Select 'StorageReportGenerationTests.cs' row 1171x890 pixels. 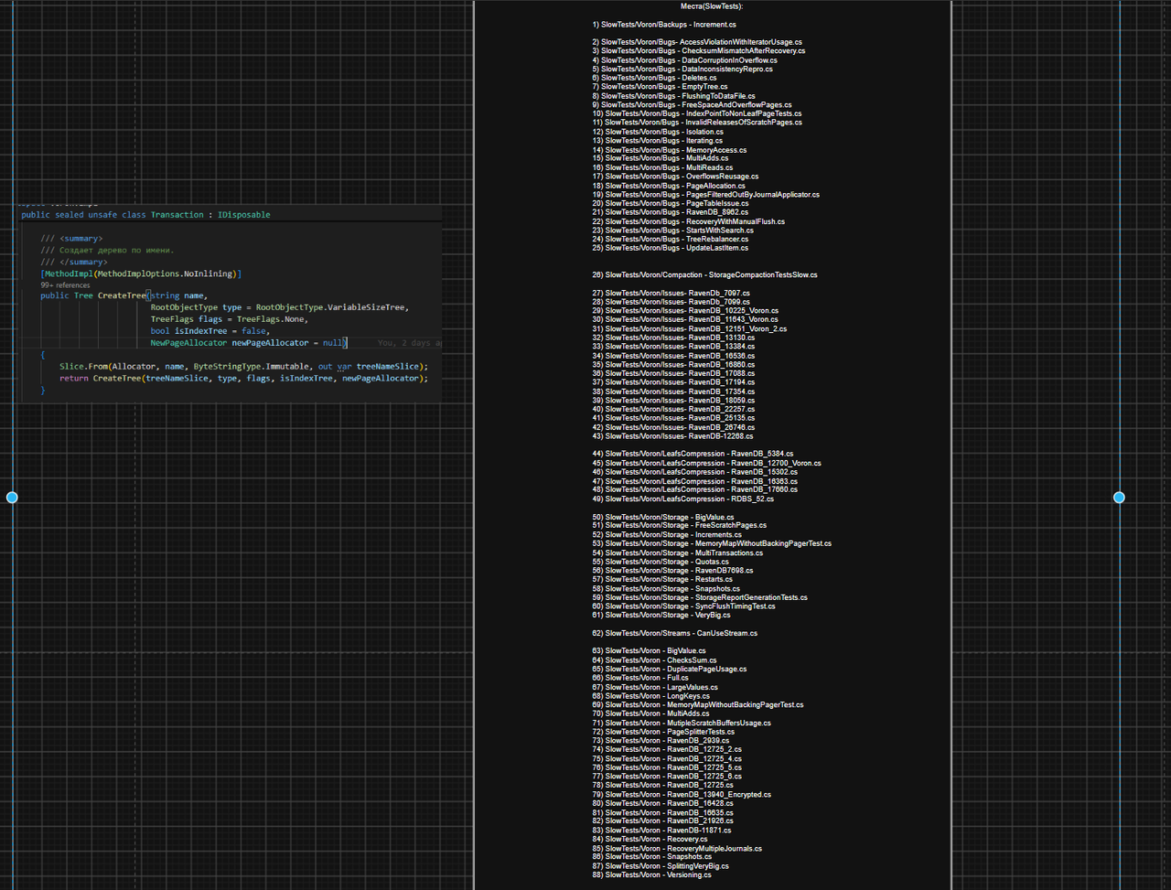point(700,597)
